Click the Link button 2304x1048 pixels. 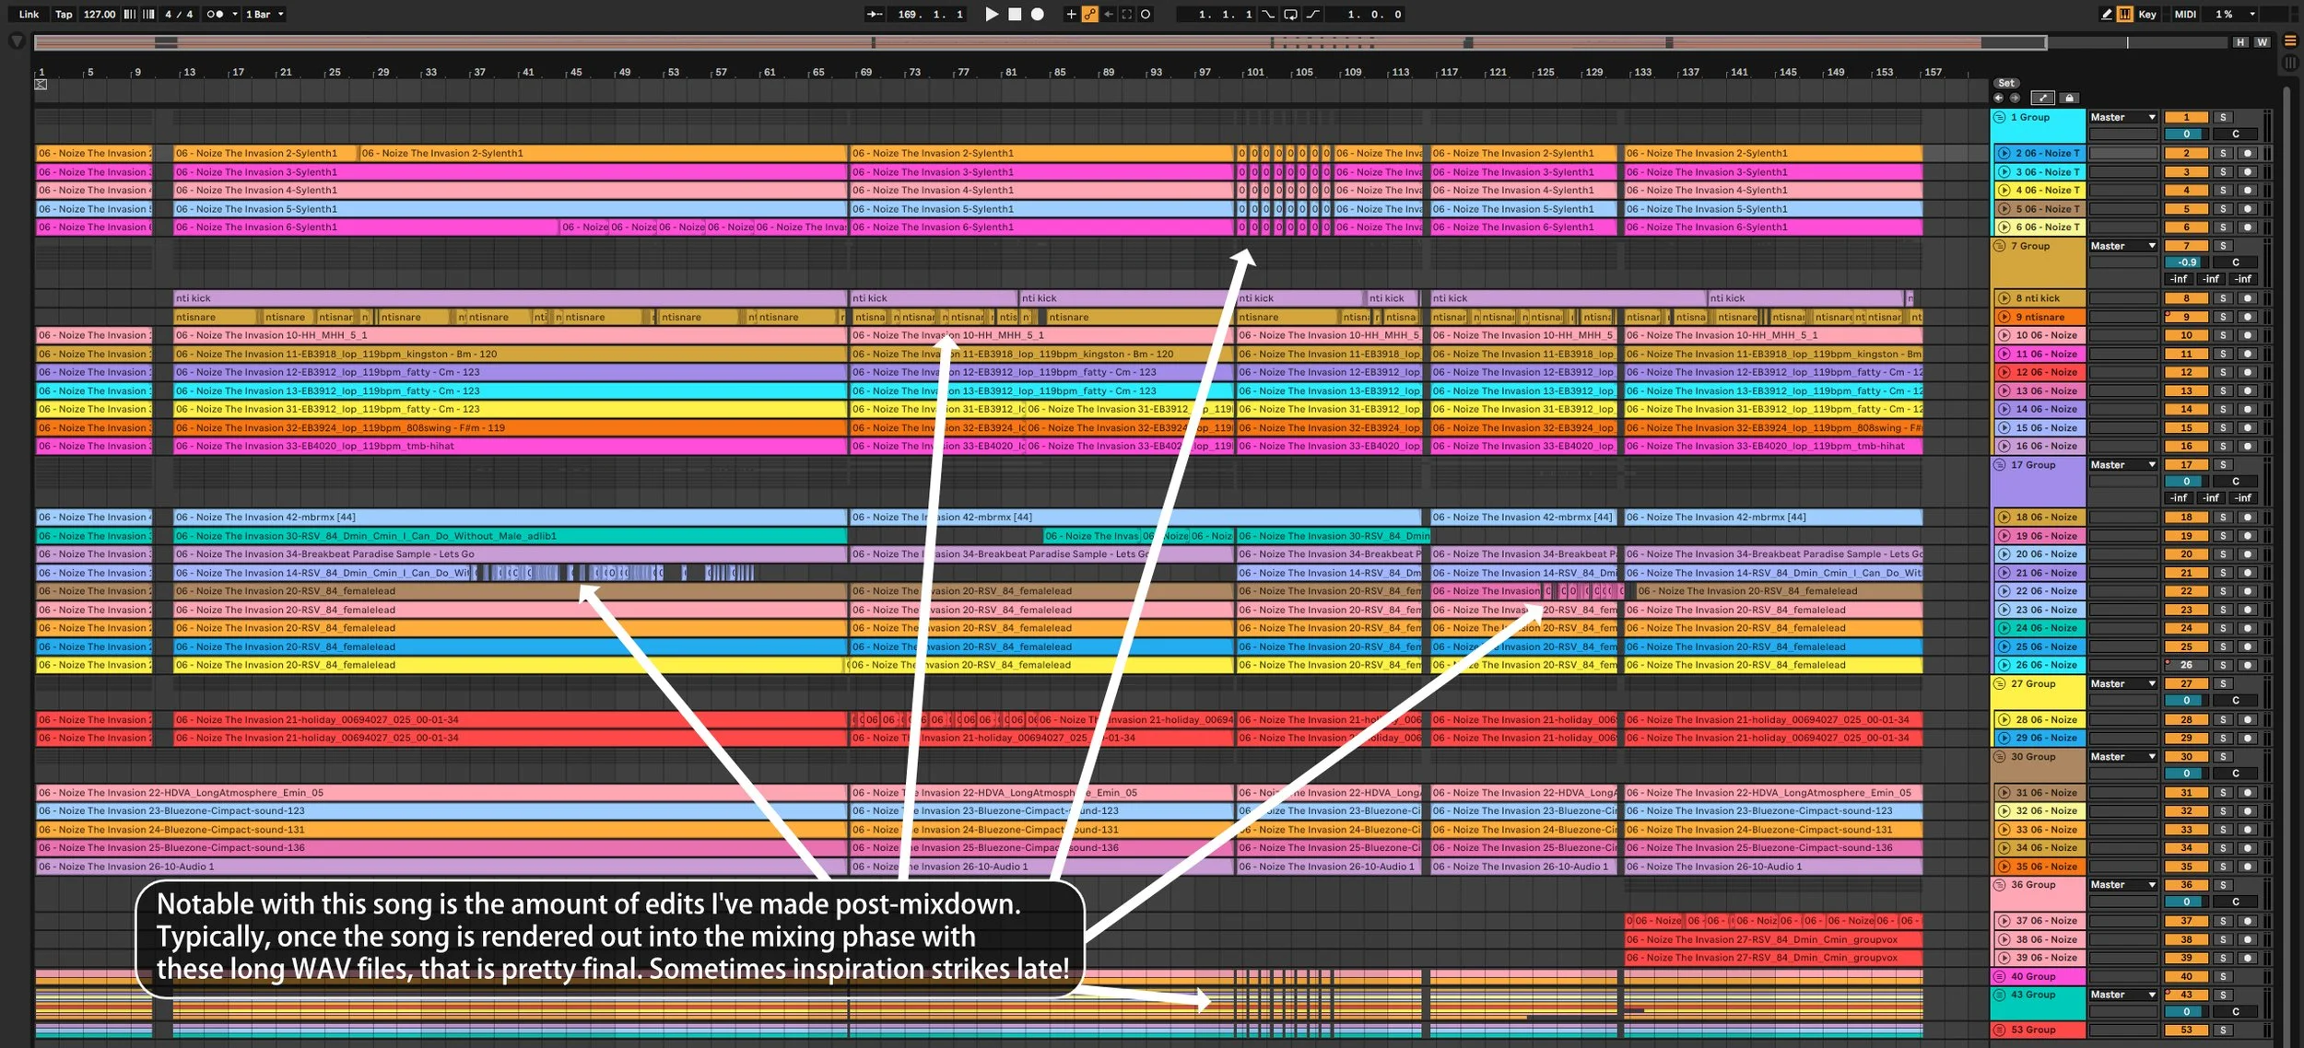coord(29,14)
